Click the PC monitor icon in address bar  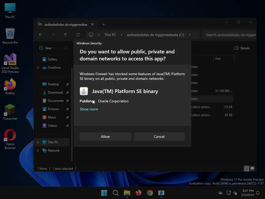coord(91,35)
